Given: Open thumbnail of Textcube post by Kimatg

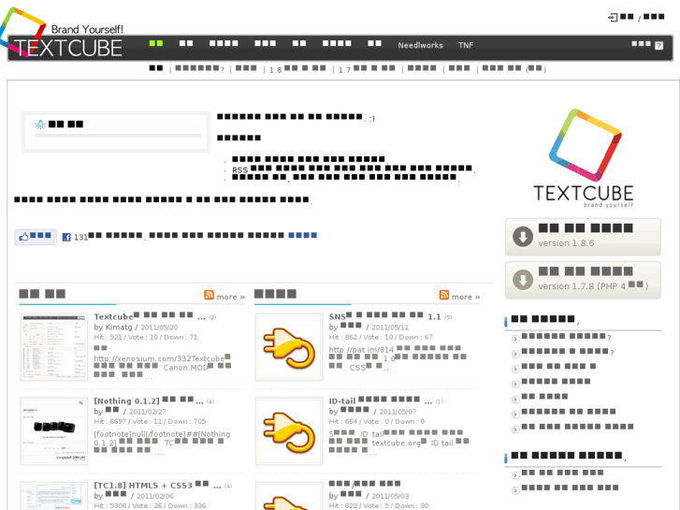Looking at the screenshot, I should 53,347.
